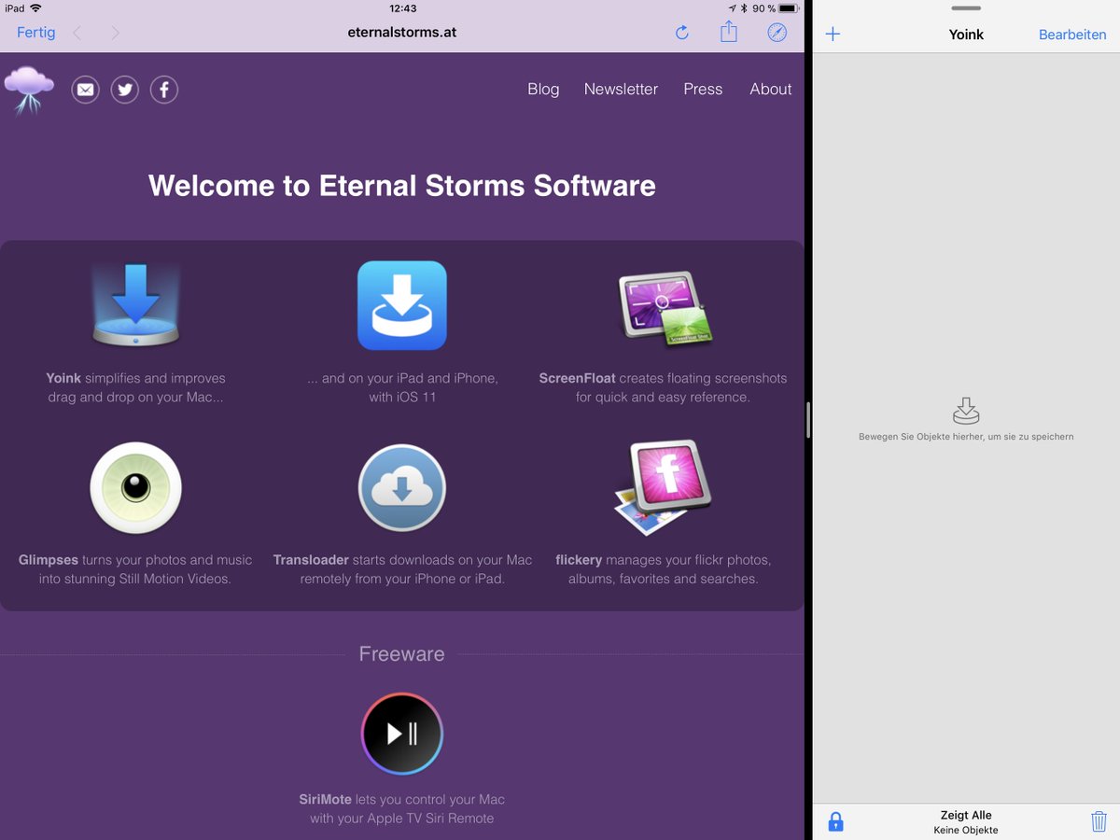Viewport: 1120px width, 840px height.
Task: Open the Glimpses description link
Action: click(135, 569)
